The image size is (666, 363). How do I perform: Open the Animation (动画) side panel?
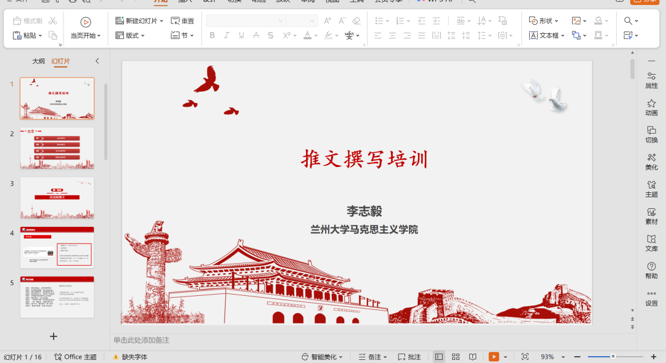[x=651, y=107]
